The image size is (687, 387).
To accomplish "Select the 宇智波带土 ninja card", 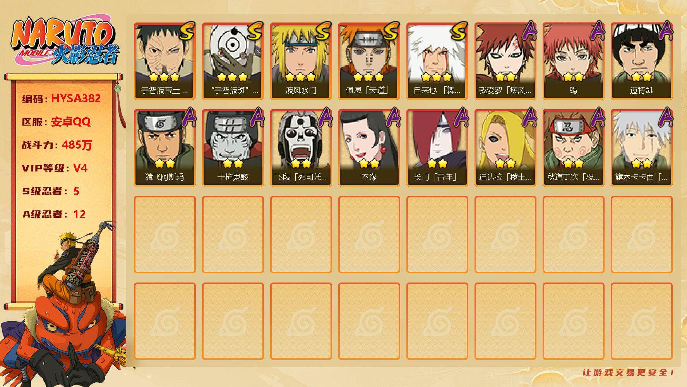I will (164, 61).
